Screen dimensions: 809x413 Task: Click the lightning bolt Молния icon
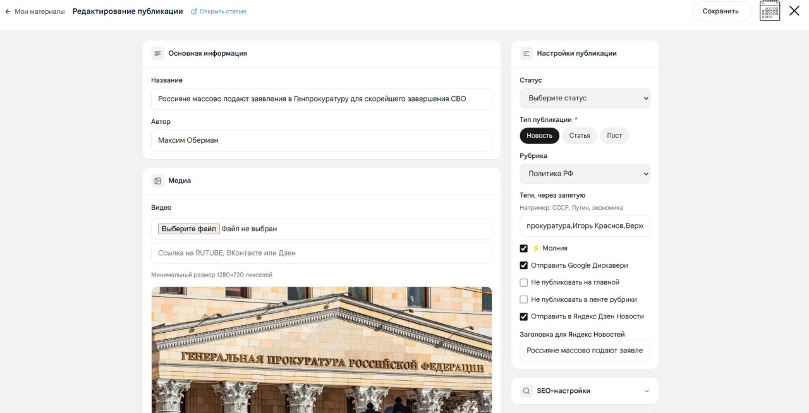[x=536, y=248]
